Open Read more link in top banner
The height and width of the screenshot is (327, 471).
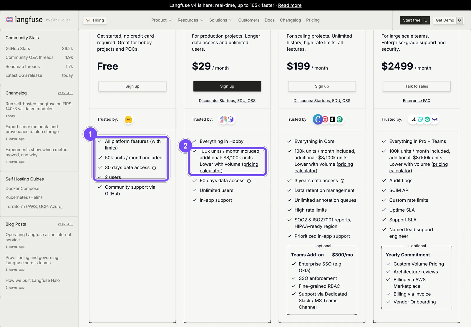290,5
